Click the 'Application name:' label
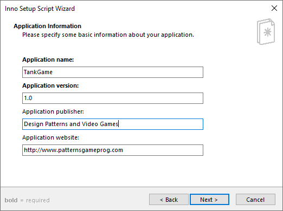The width and height of the screenshot is (283, 211). 48,60
